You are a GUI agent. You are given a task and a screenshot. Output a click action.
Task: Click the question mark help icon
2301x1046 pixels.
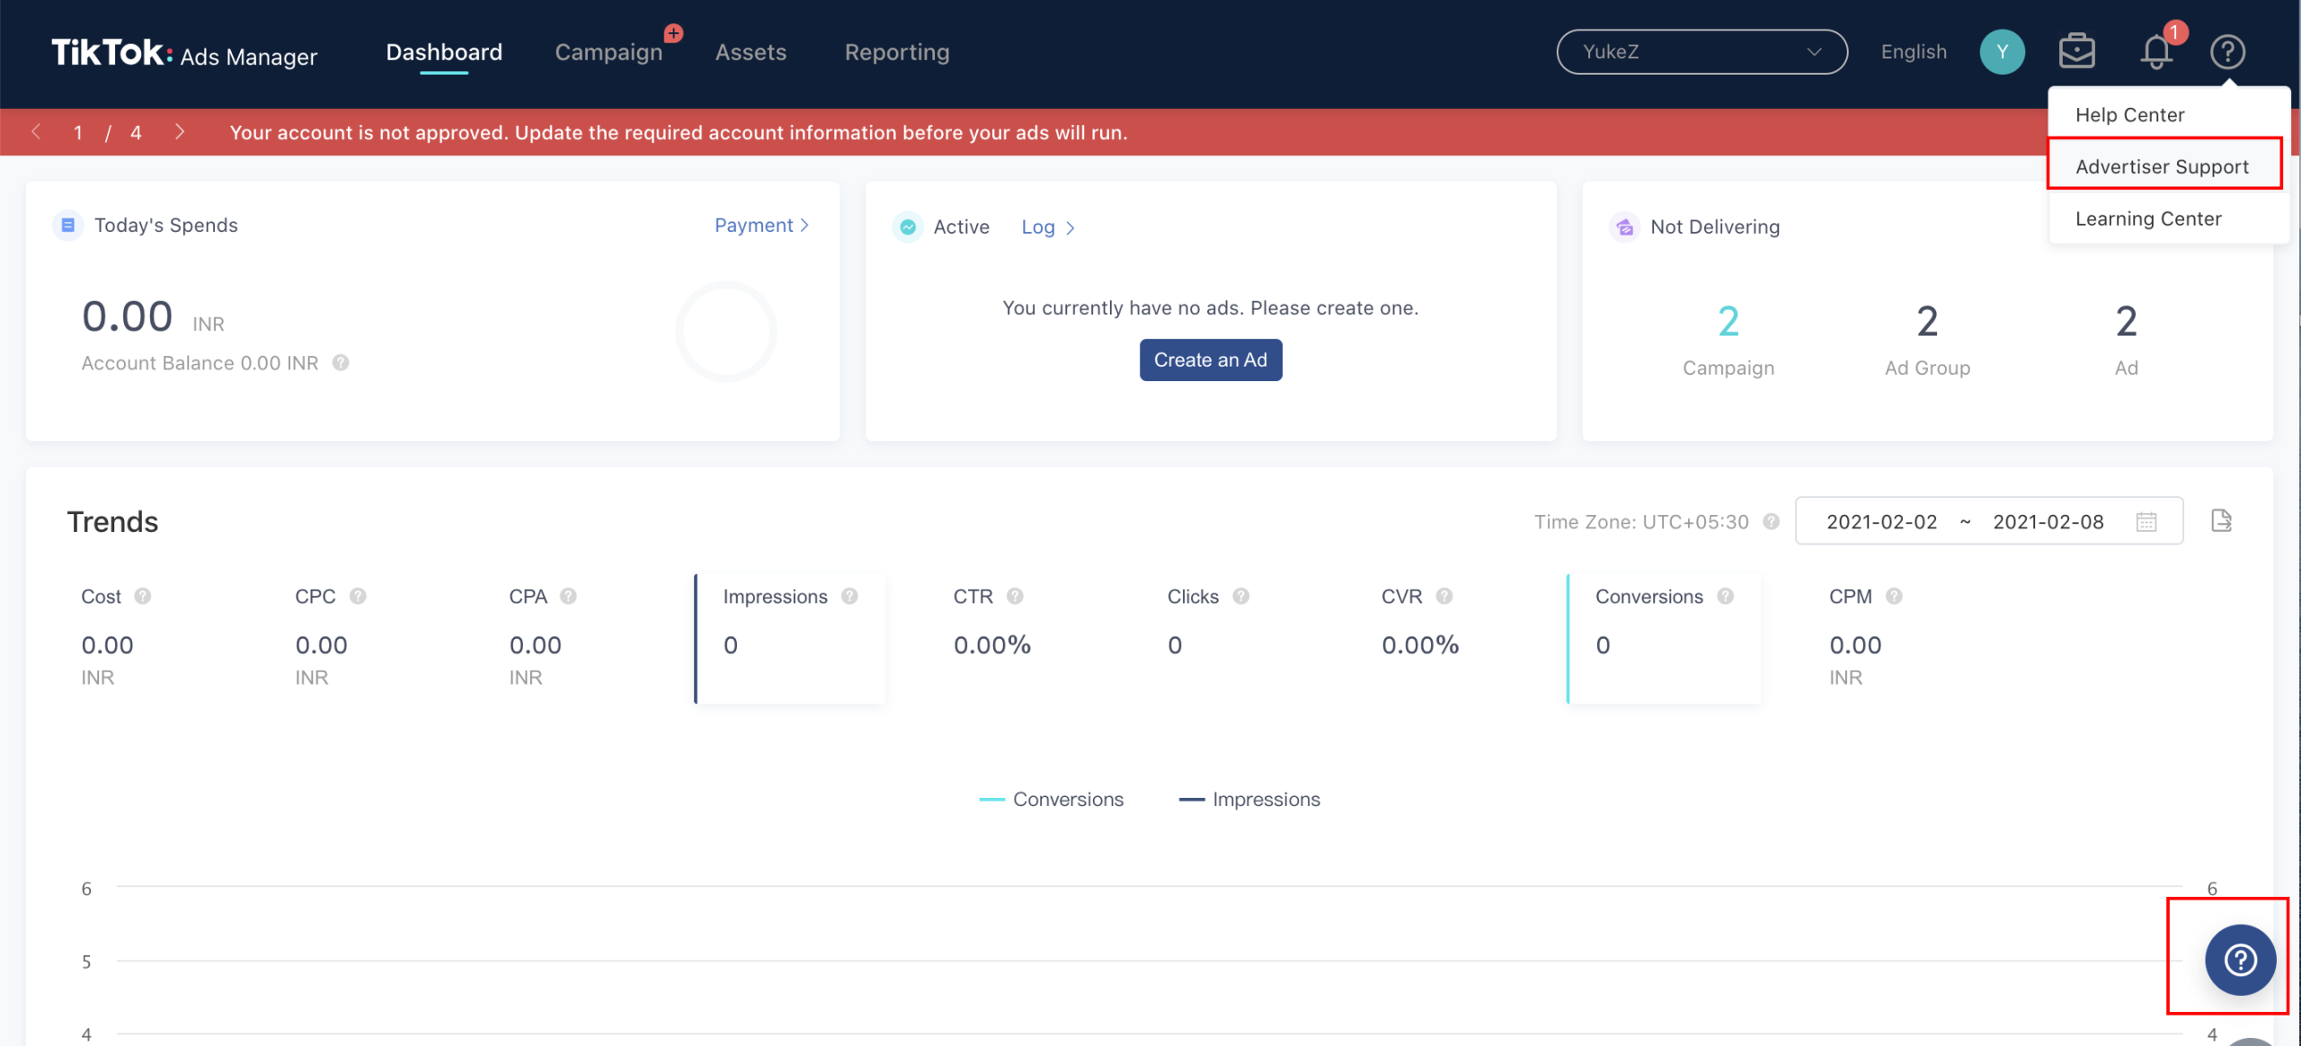tap(2241, 958)
